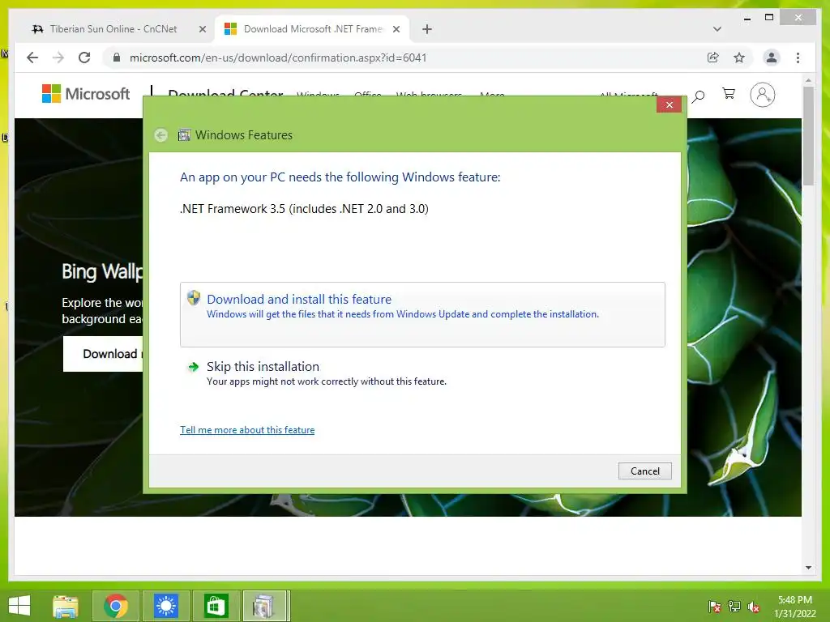Open the blue sun app on taskbar
The height and width of the screenshot is (622, 830).
[166, 606]
